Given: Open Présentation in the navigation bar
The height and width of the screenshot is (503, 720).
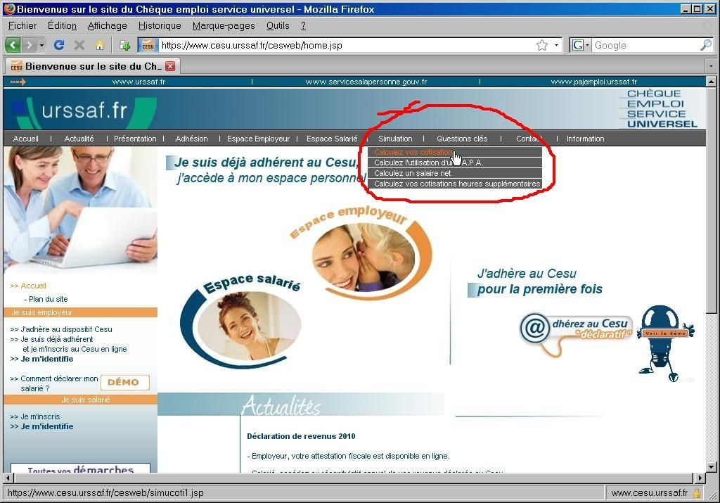Looking at the screenshot, I should point(135,139).
